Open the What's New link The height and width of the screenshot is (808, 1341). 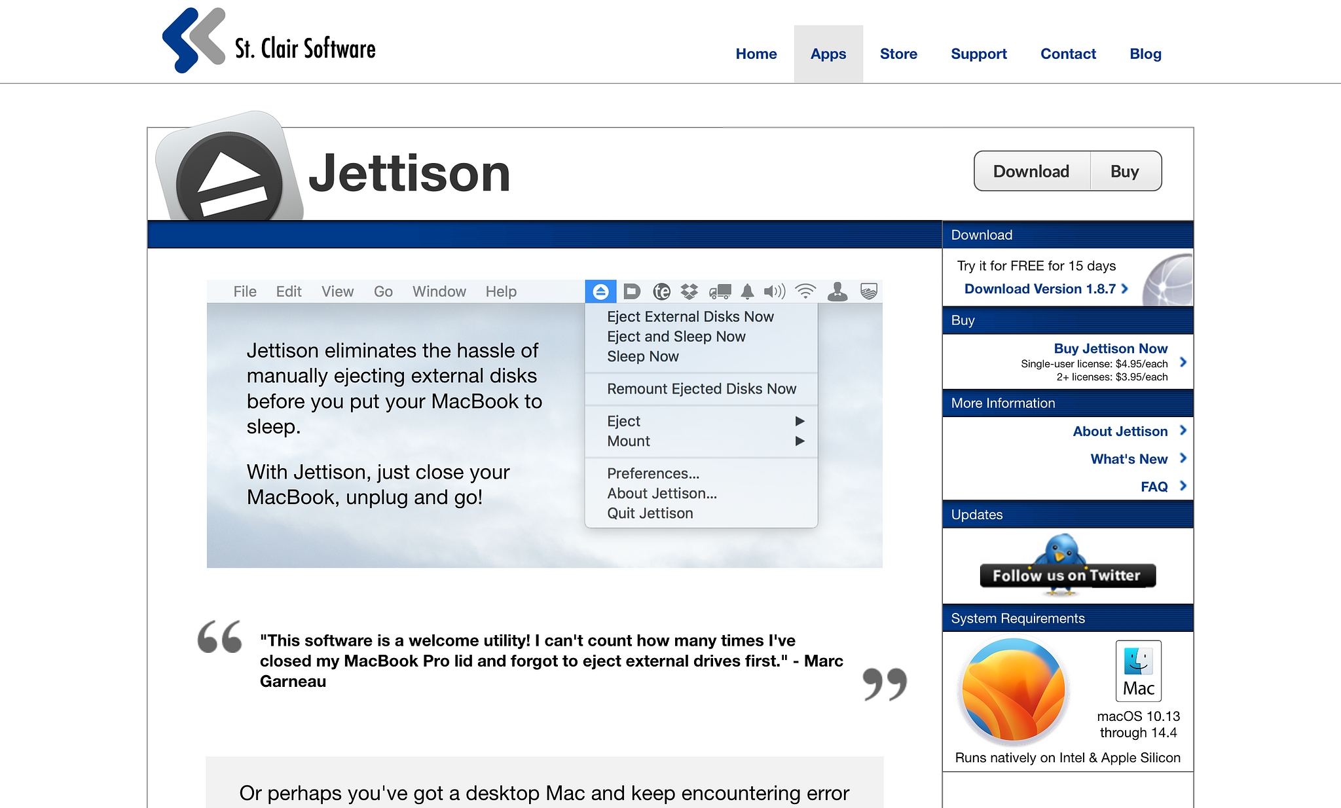pos(1129,459)
